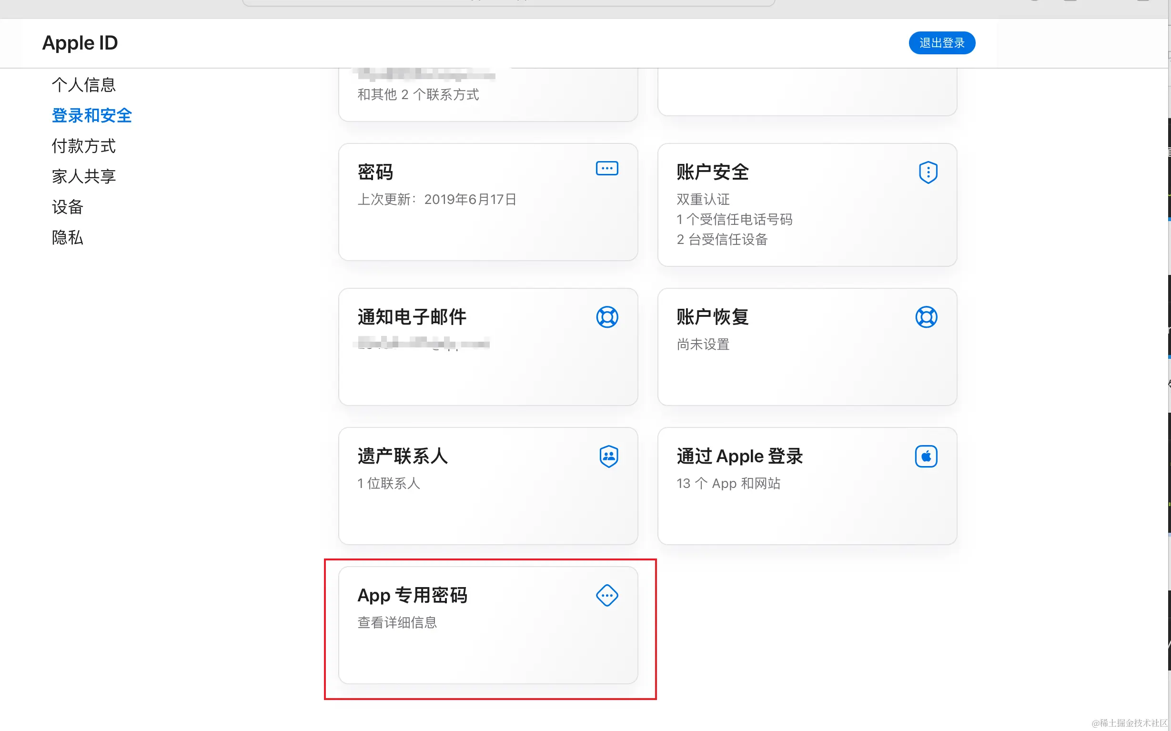This screenshot has width=1171, height=731.
Task: Click the App 专用密码 diamond icon
Action: click(606, 595)
